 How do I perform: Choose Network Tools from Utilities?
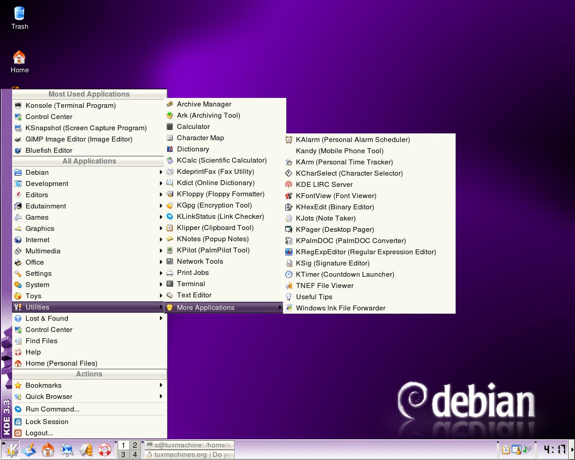225,261
